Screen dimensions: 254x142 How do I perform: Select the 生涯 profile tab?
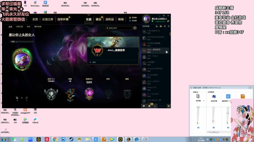[89, 19]
